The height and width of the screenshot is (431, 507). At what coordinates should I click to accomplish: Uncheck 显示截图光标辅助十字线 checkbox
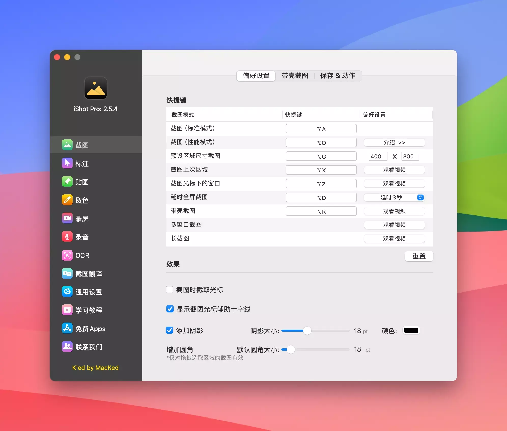click(x=170, y=309)
